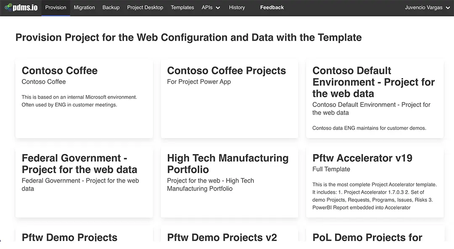The height and width of the screenshot is (249, 454).
Task: Open the Backup page
Action: click(x=111, y=7)
